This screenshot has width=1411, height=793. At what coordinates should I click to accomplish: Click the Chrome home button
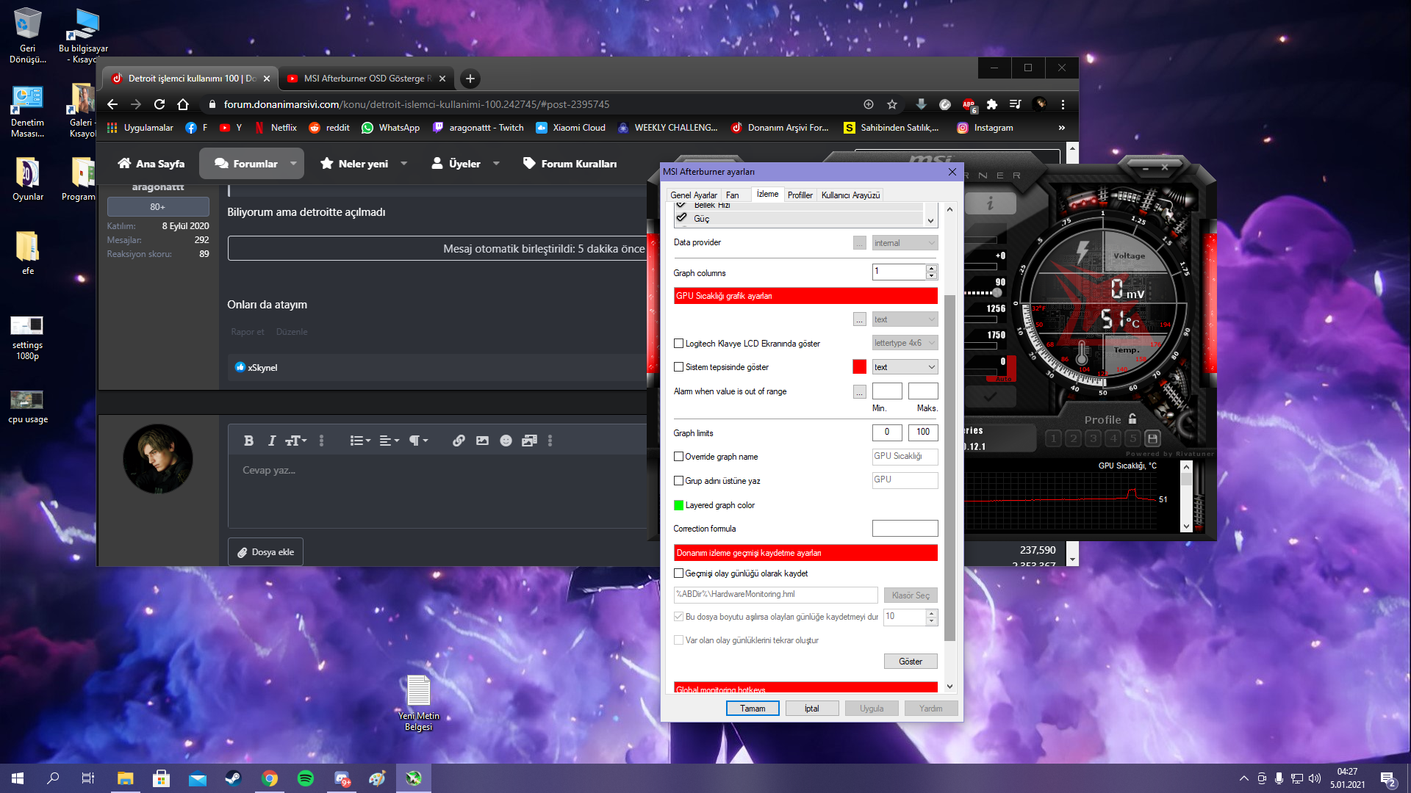click(183, 104)
